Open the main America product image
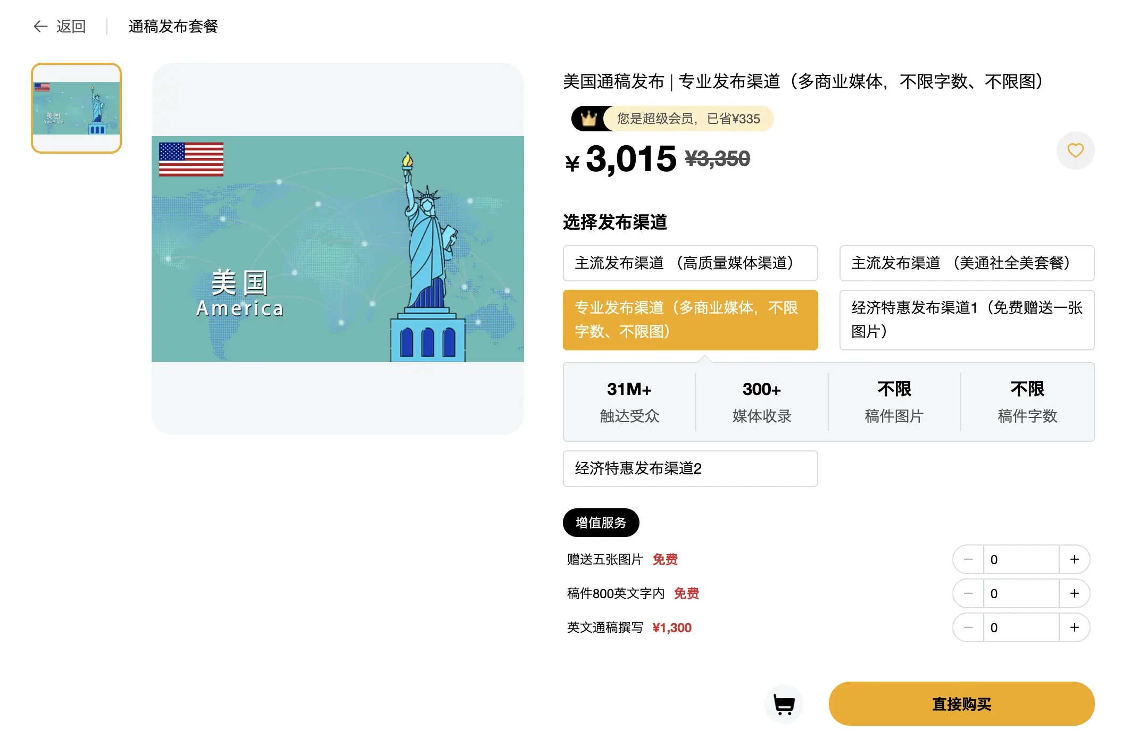 pyautogui.click(x=337, y=249)
